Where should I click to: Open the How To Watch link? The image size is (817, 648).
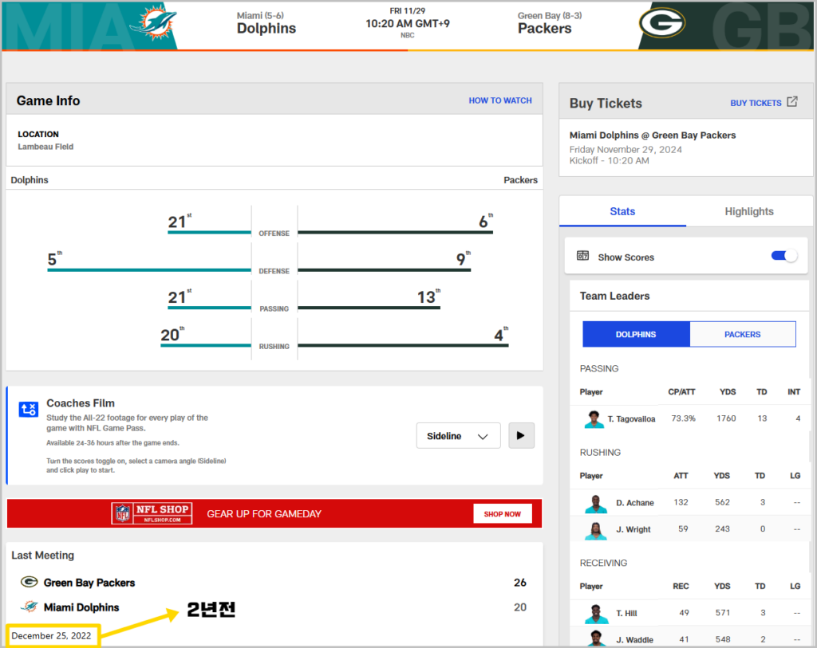pyautogui.click(x=500, y=100)
